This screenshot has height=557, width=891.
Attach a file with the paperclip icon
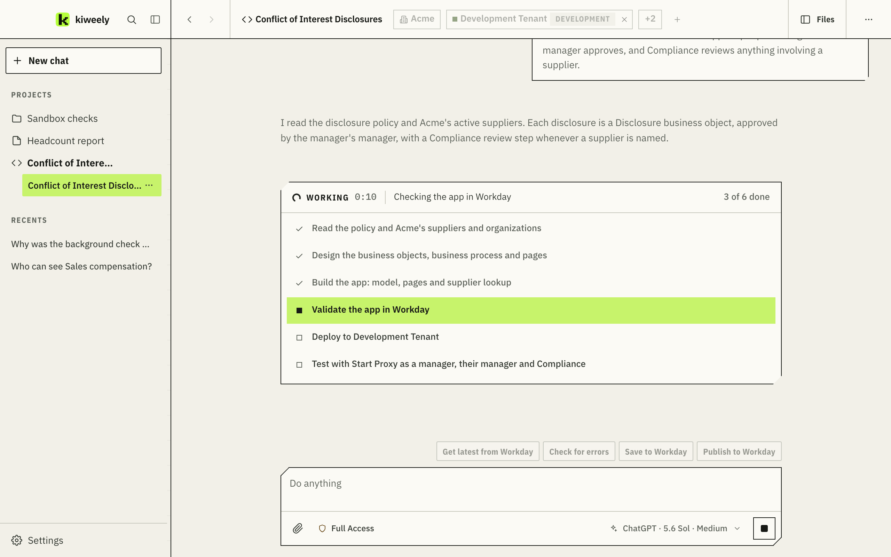298,528
